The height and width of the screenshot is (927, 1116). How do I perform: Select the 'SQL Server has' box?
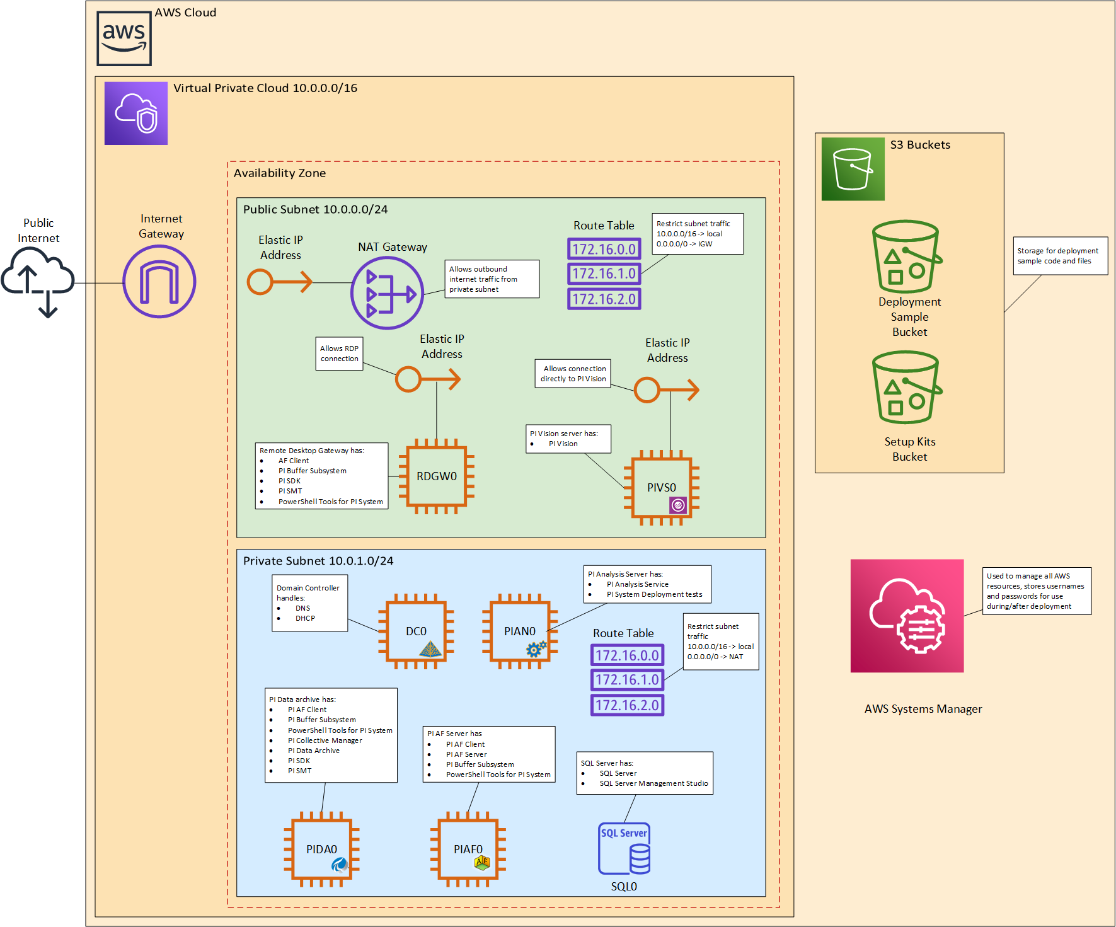pos(645,773)
